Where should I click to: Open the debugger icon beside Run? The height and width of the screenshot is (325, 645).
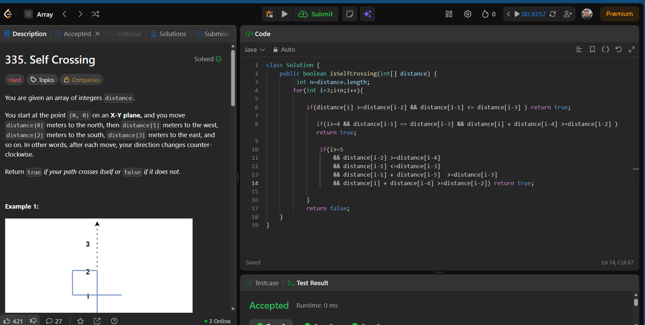269,14
